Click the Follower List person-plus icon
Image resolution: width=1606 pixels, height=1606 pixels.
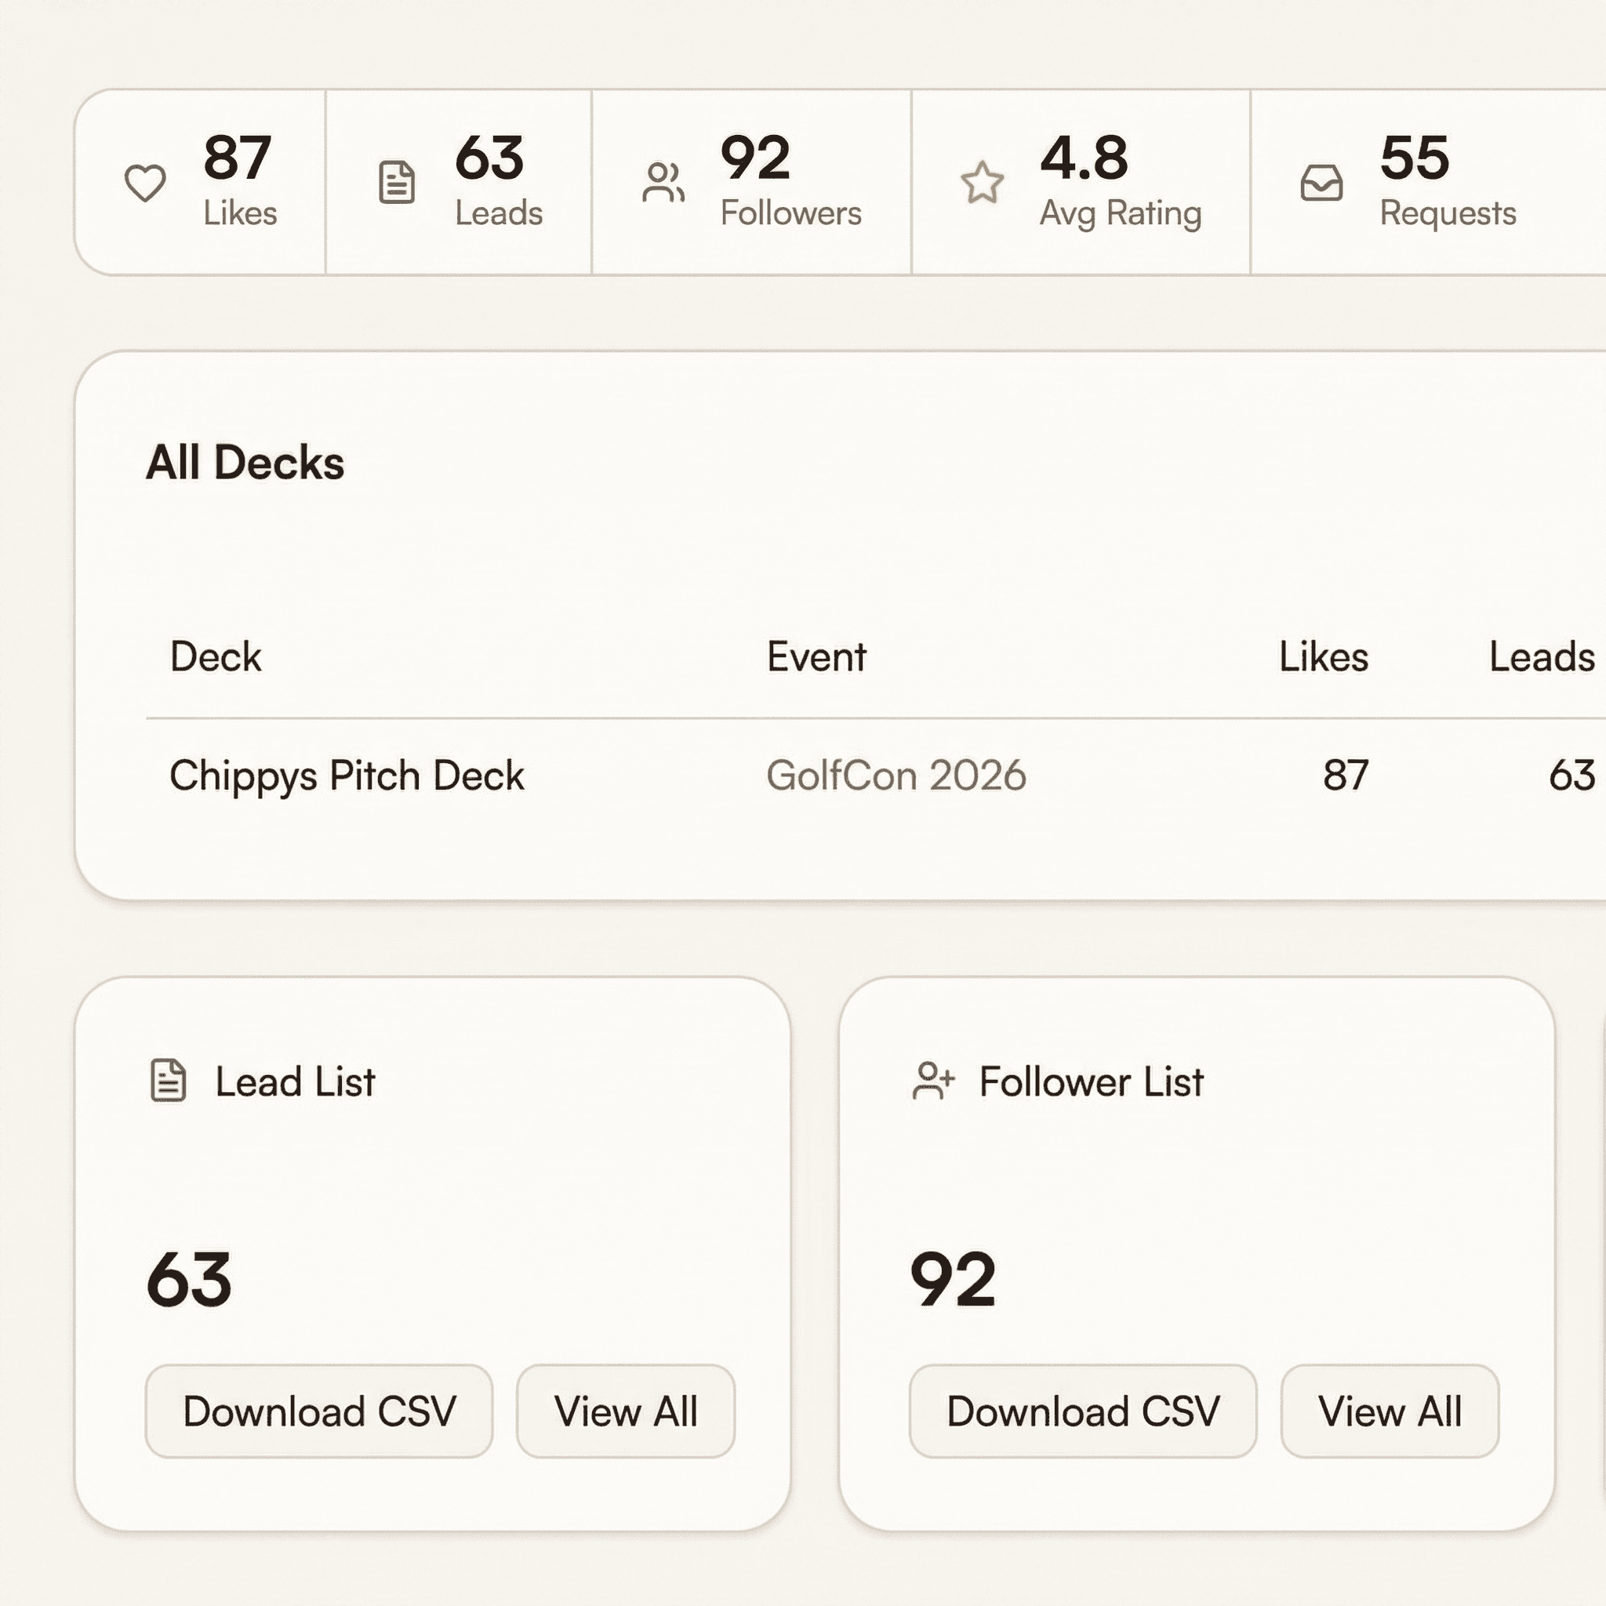pyautogui.click(x=932, y=1081)
